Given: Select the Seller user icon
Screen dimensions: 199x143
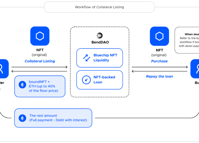Looking at the screenshot, I should point(3,69).
